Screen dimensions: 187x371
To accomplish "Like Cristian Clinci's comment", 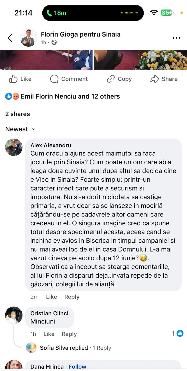I will (49, 334).
